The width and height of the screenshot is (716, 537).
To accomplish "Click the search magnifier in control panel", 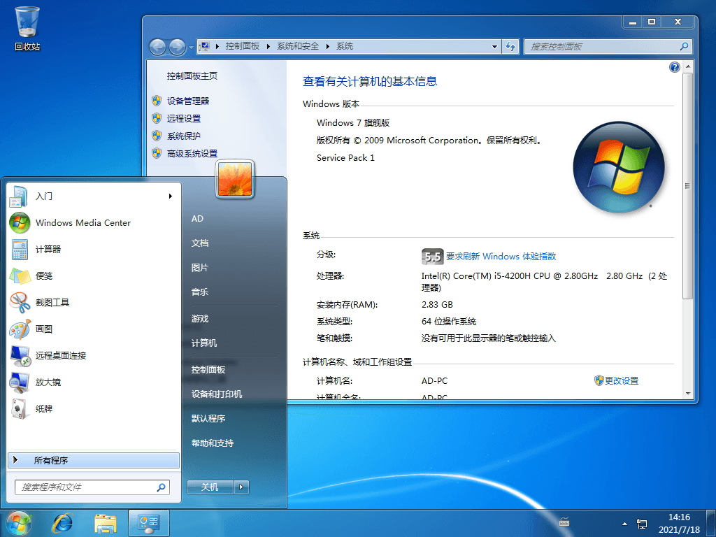I will [684, 46].
